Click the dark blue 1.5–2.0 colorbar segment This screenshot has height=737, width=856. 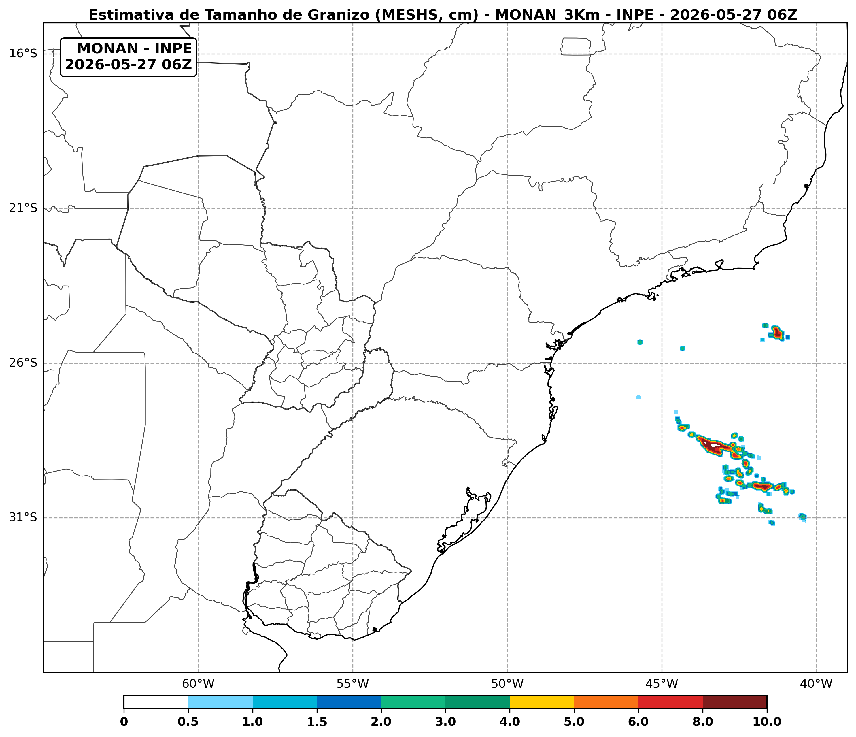[349, 702]
